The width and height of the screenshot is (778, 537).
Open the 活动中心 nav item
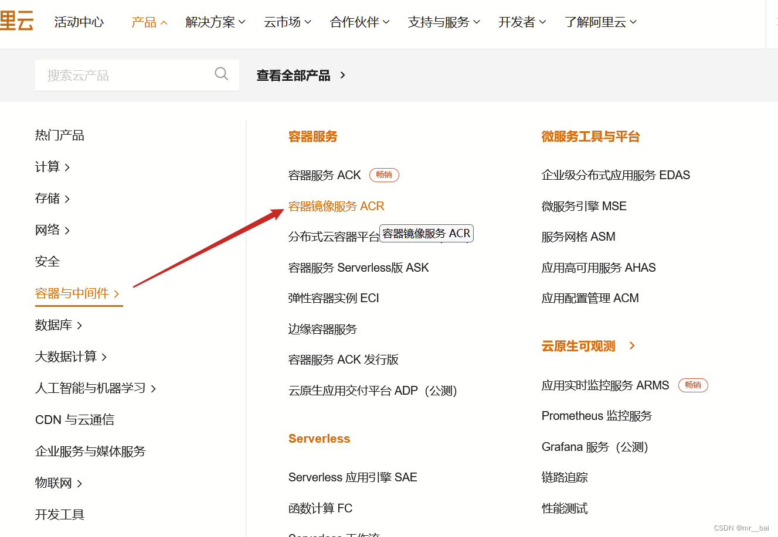point(79,22)
